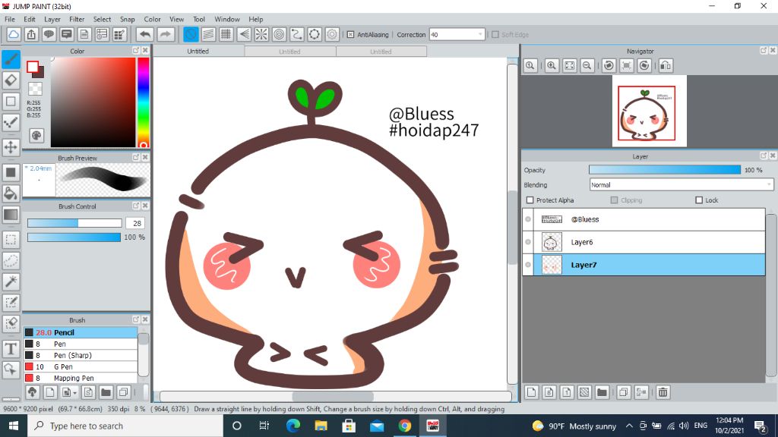
Task: Click the brush size value field 28
Action: pyautogui.click(x=135, y=224)
